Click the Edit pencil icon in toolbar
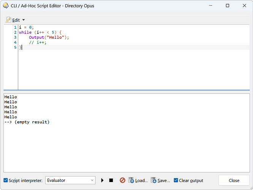This screenshot has height=190, width=253. click(x=8, y=20)
